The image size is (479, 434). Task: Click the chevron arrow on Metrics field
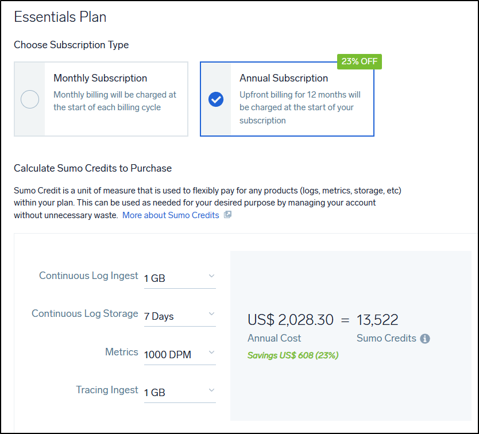[x=211, y=352]
